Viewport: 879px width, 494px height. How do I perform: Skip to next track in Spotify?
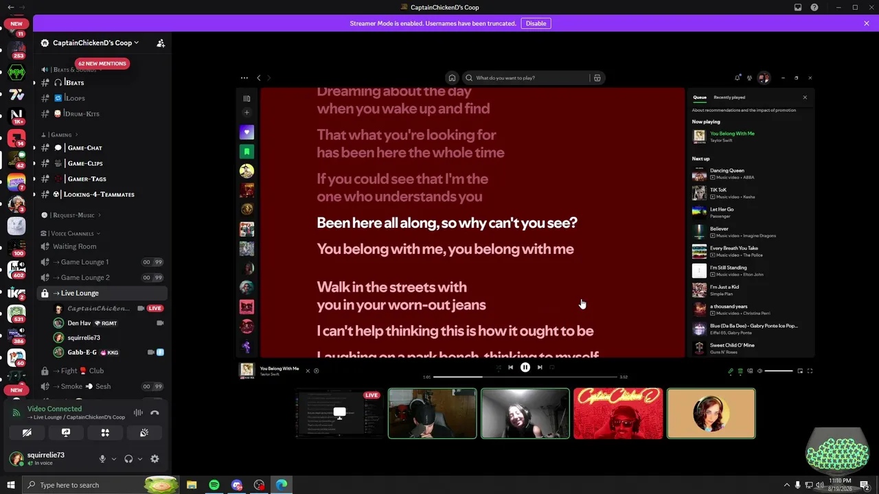540,368
